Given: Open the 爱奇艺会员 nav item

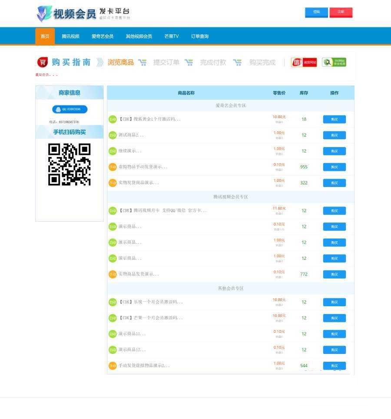Looking at the screenshot, I should 103,36.
